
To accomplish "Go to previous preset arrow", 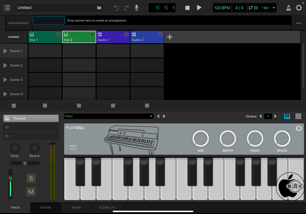I will point(158,116).
